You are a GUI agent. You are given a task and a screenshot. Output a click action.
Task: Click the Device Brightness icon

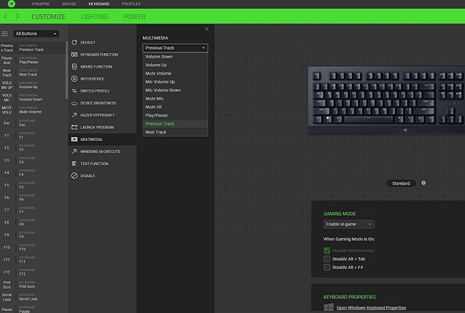(x=74, y=103)
